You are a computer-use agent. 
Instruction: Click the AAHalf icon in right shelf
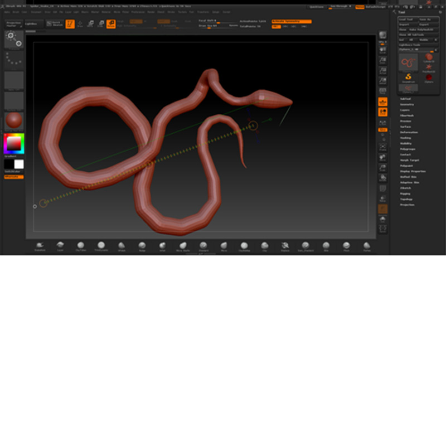coord(382,81)
